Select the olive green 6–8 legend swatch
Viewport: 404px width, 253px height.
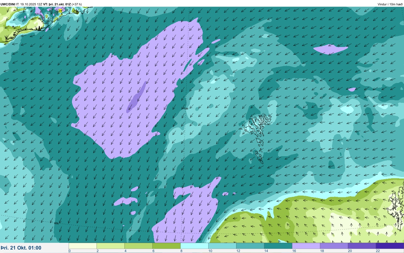tap(166, 246)
